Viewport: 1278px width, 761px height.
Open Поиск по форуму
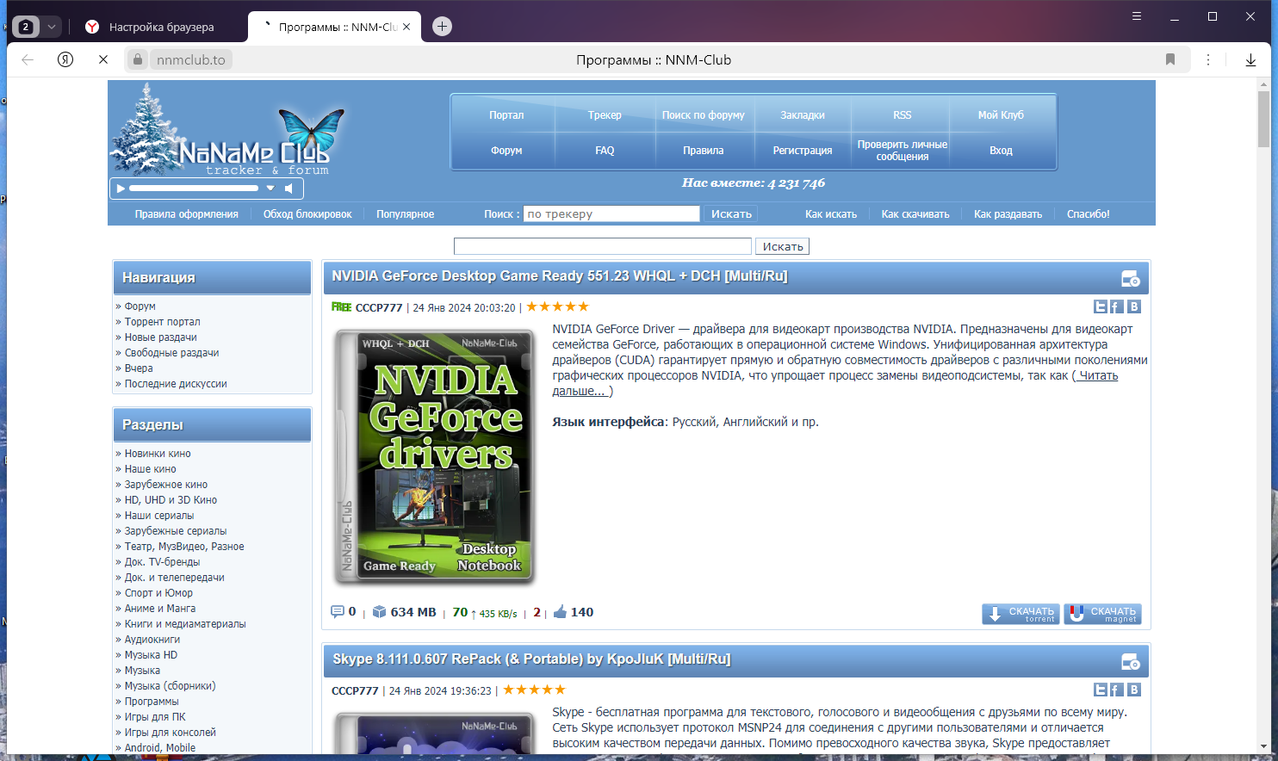point(704,114)
